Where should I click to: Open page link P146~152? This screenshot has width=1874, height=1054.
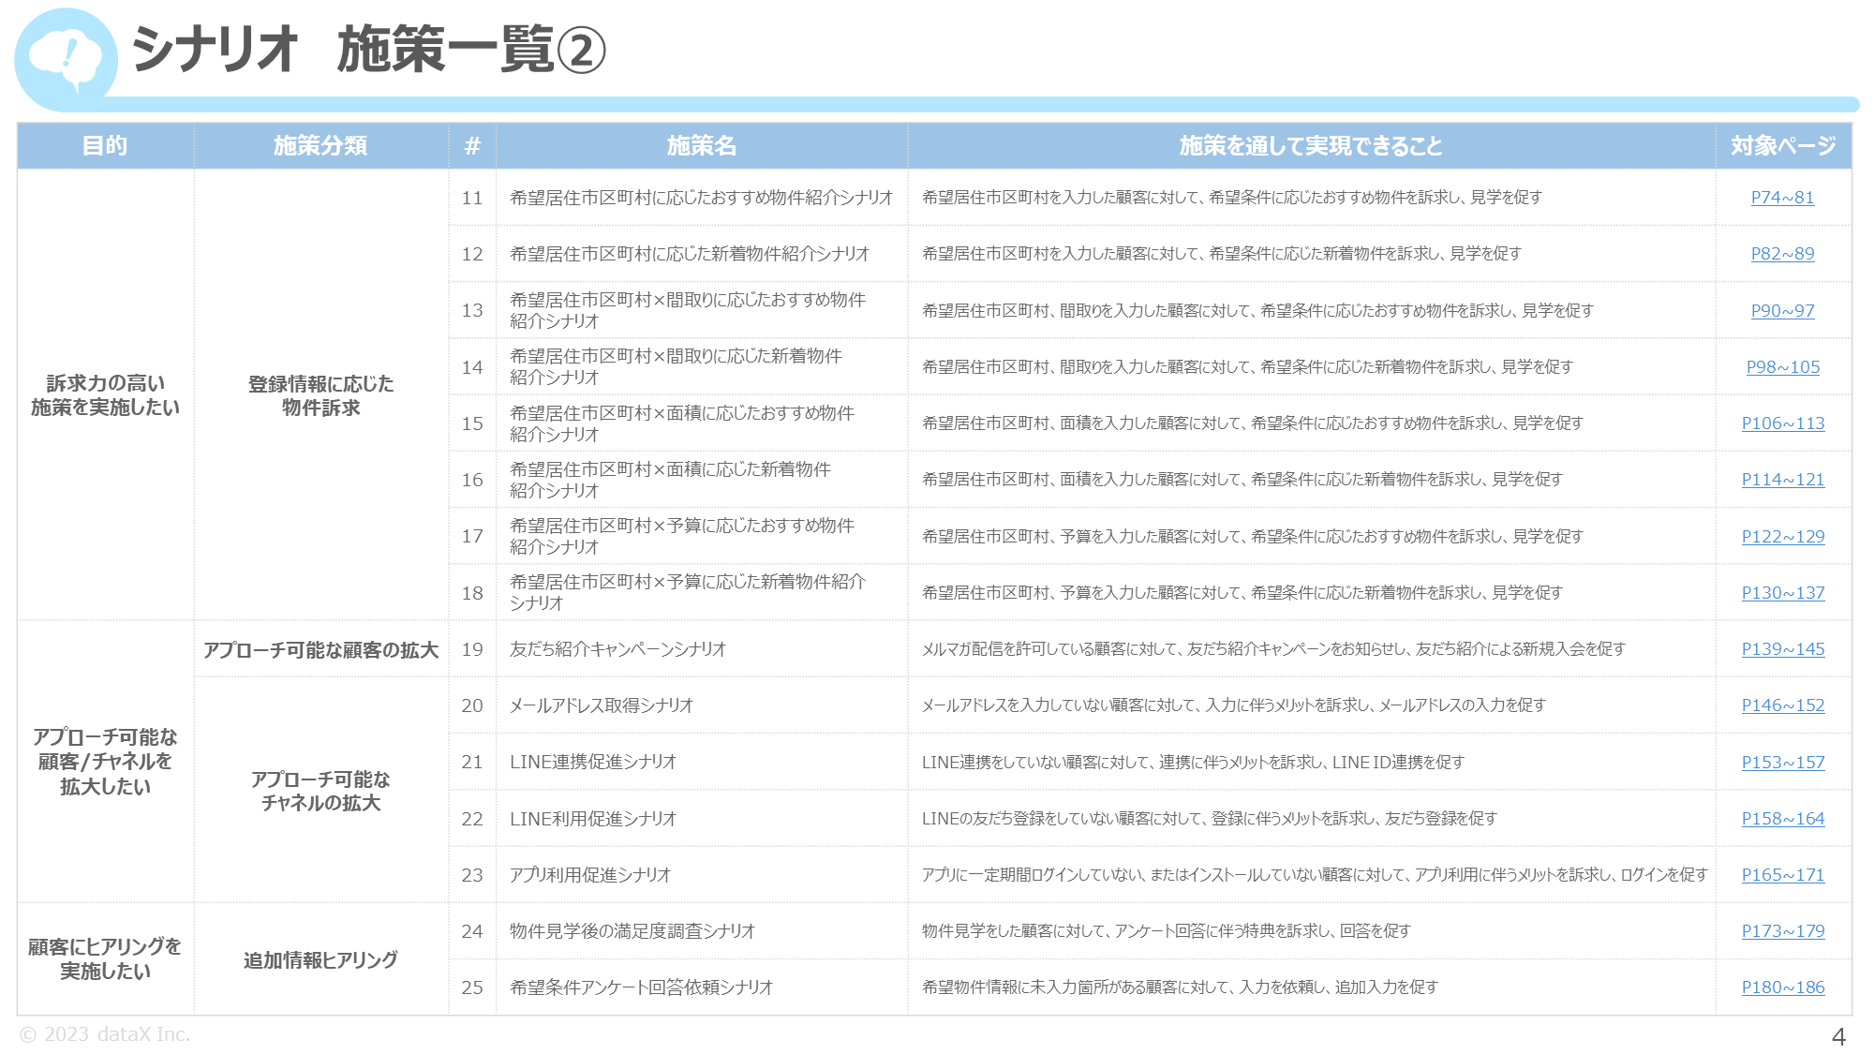tap(1782, 705)
